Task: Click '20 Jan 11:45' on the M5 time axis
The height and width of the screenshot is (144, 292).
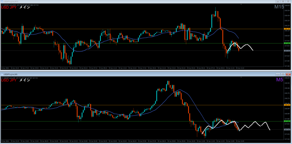Action: click(x=211, y=141)
